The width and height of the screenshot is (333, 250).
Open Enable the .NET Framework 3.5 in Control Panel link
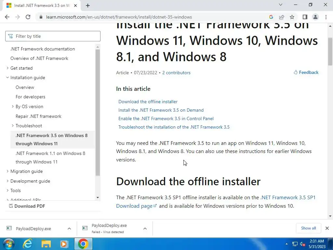pos(166,118)
